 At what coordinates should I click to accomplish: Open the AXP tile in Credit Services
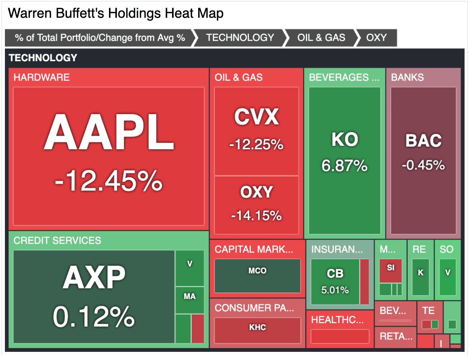[x=94, y=297]
